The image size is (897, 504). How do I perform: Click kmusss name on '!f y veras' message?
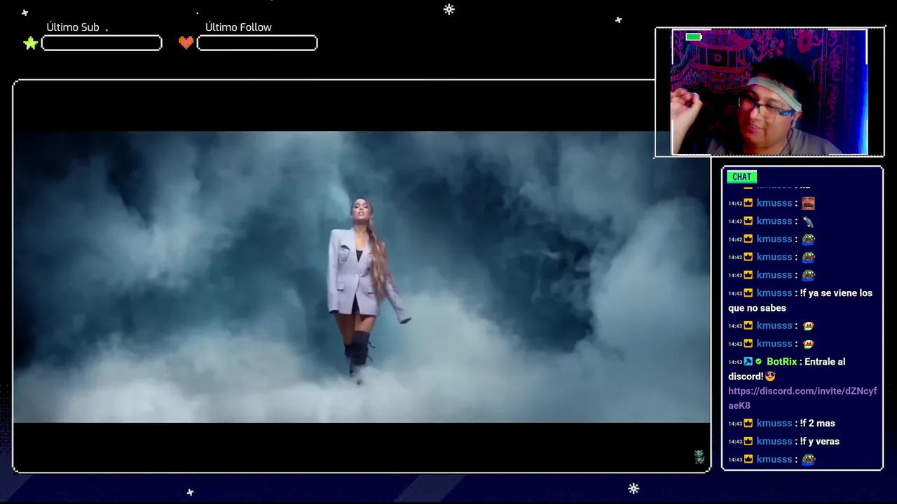774,442
